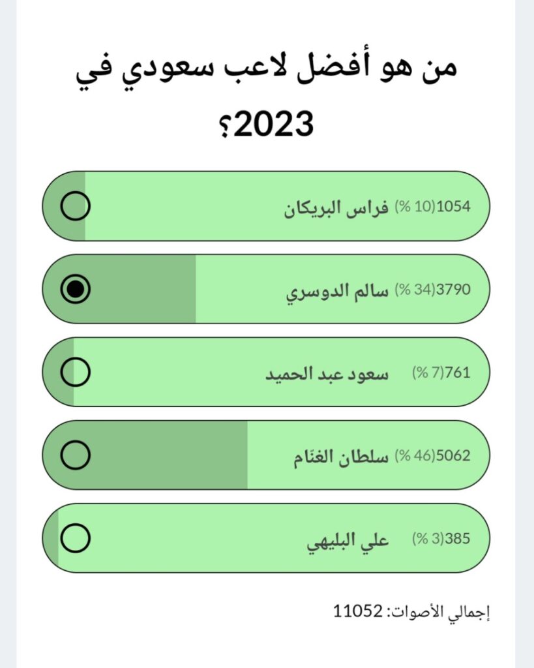This screenshot has width=534, height=668.
Task: Select the radio button for سالم الدوسري
Action: tap(76, 288)
